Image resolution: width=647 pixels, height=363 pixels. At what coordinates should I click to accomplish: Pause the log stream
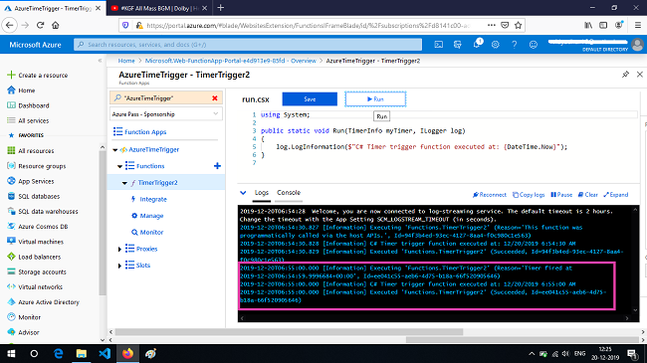pyautogui.click(x=561, y=195)
